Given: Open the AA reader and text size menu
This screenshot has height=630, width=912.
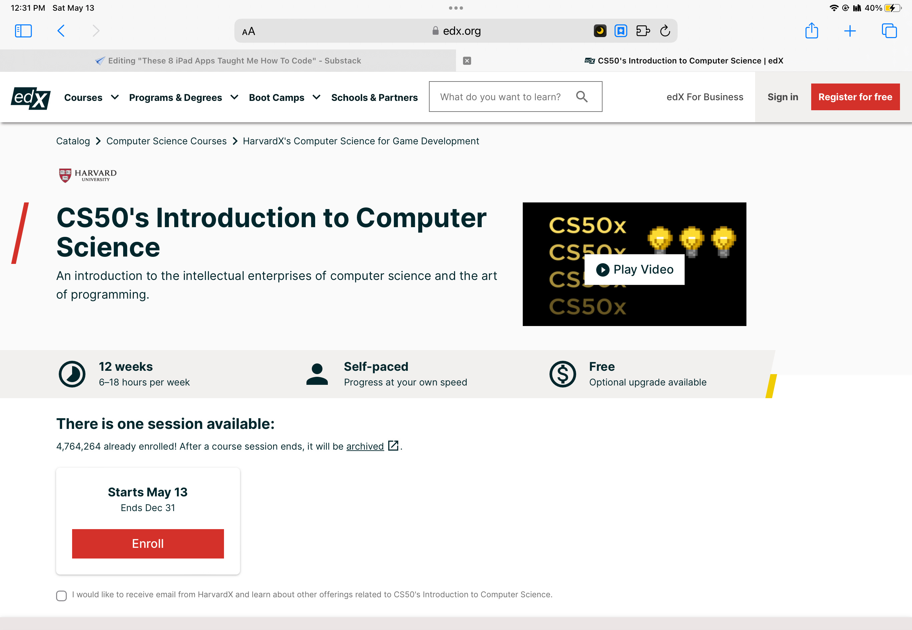Looking at the screenshot, I should click(248, 31).
